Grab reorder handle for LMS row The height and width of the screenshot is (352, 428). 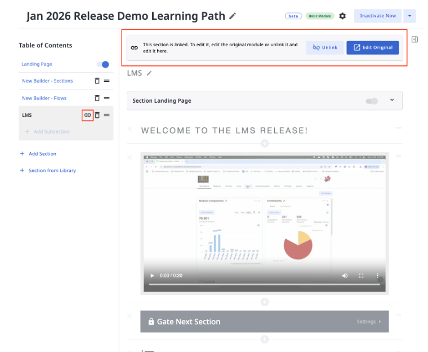pyautogui.click(x=107, y=115)
